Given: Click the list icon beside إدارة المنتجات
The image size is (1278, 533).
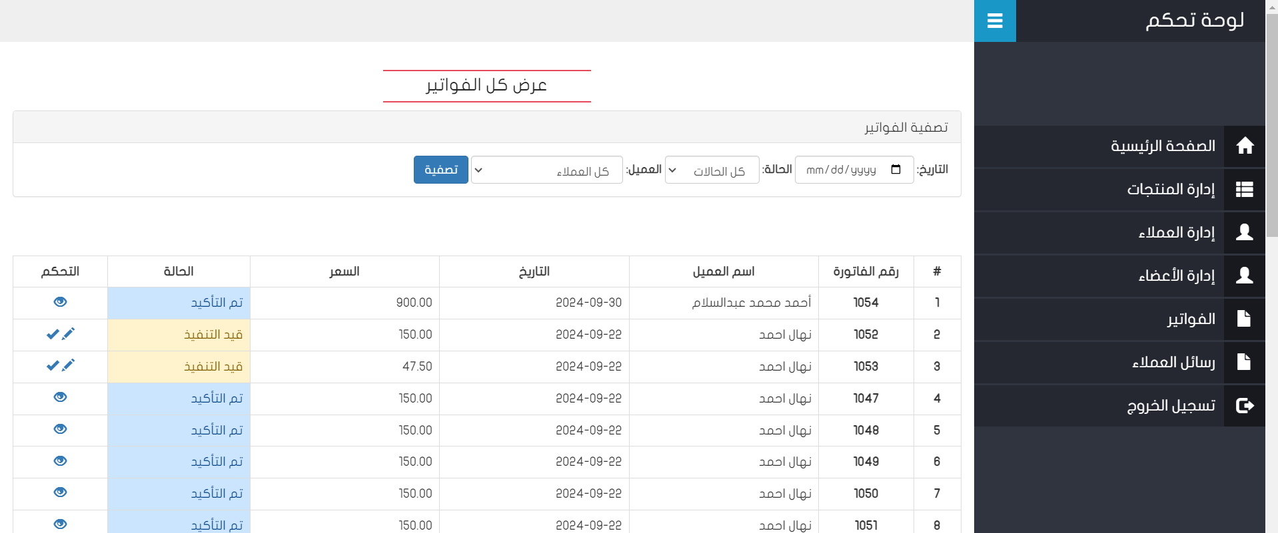Looking at the screenshot, I should pos(1245,189).
